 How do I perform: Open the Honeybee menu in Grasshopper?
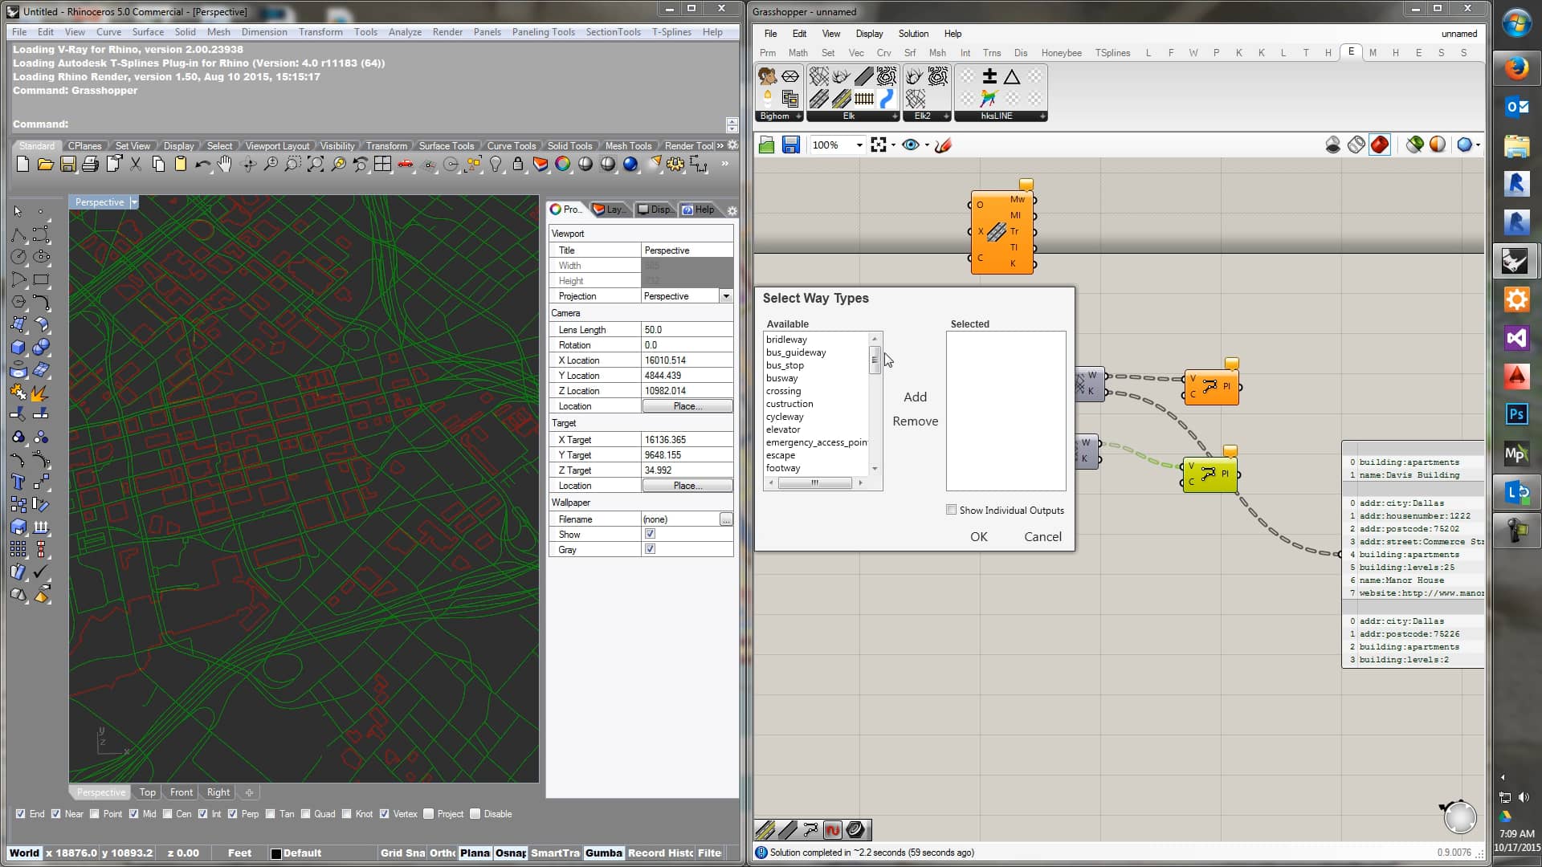[1062, 52]
